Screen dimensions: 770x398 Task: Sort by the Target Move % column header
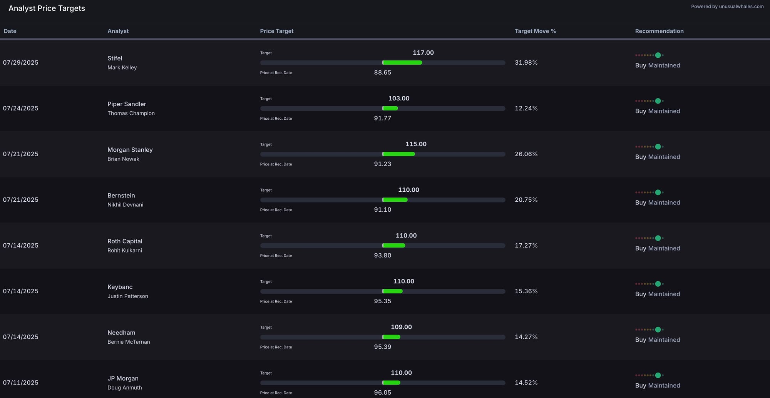pyautogui.click(x=535, y=31)
